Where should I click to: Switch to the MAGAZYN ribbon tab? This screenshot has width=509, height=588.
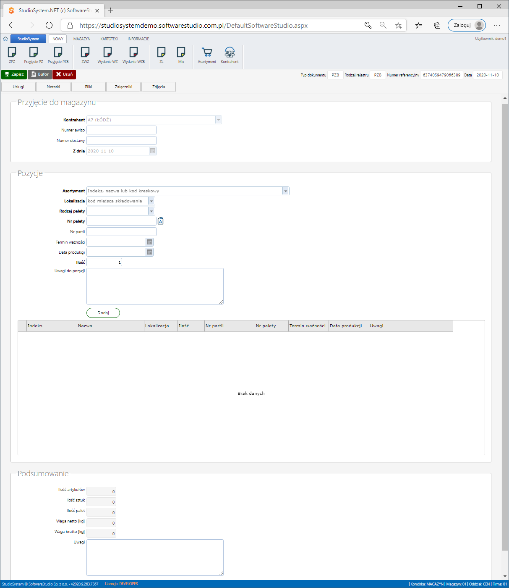(82, 39)
